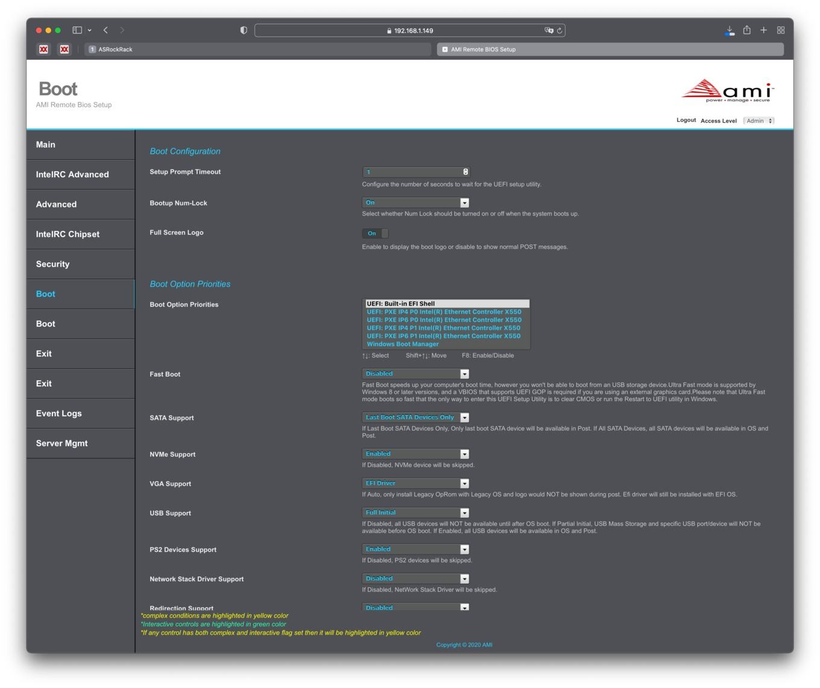Reload the page with the refresh icon
This screenshot has height=688, width=820.
tap(560, 30)
